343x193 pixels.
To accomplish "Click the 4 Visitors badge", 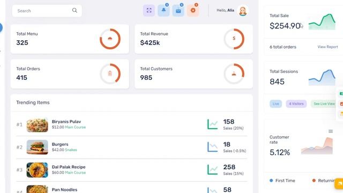I will [x=296, y=103].
